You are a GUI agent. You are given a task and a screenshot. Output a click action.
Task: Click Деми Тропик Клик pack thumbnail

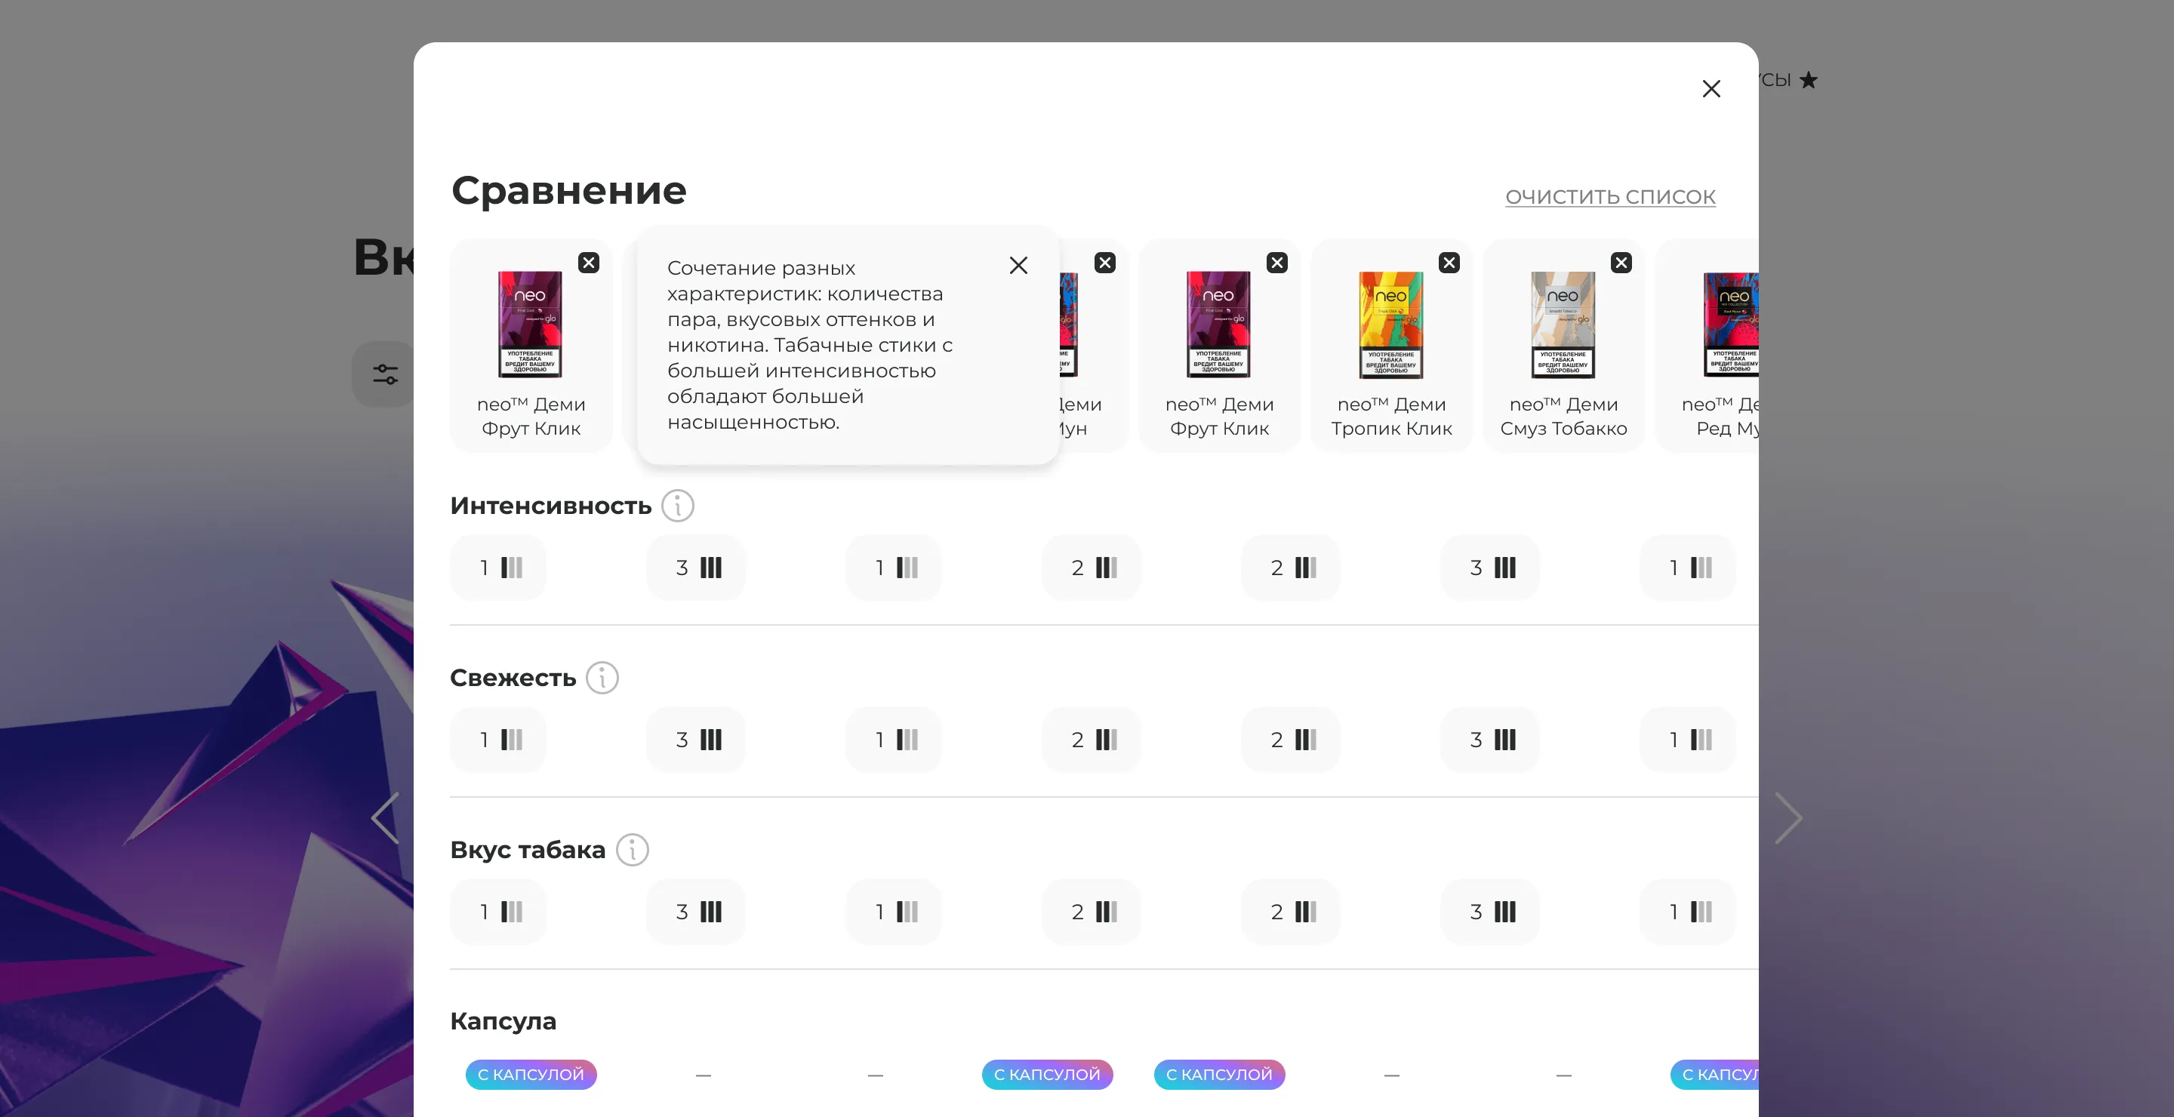point(1390,325)
